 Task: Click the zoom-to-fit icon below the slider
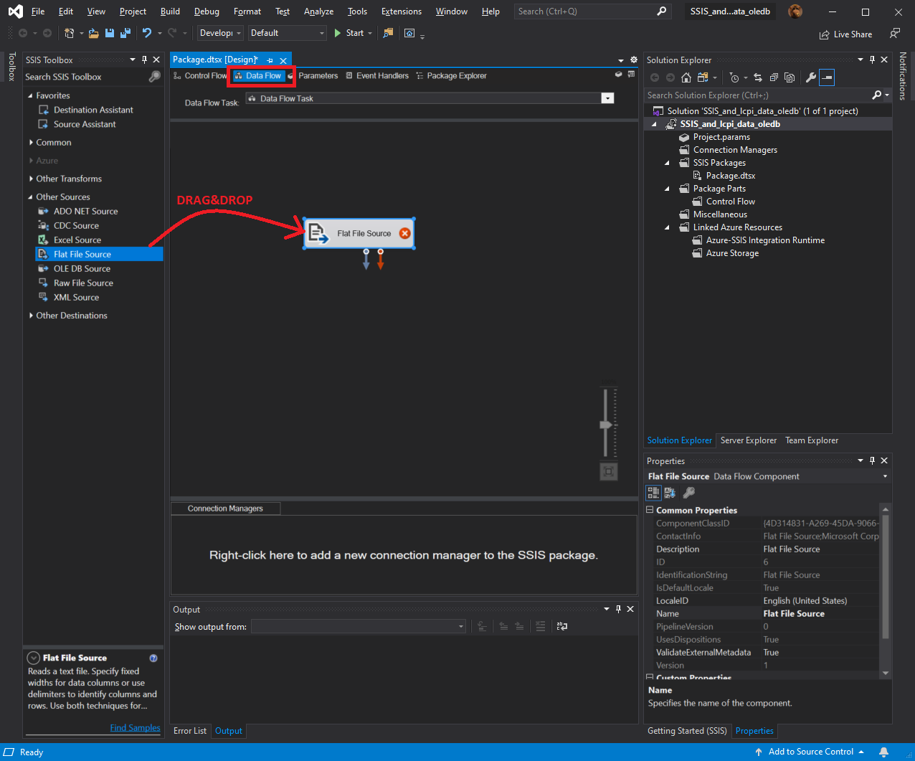tap(608, 471)
